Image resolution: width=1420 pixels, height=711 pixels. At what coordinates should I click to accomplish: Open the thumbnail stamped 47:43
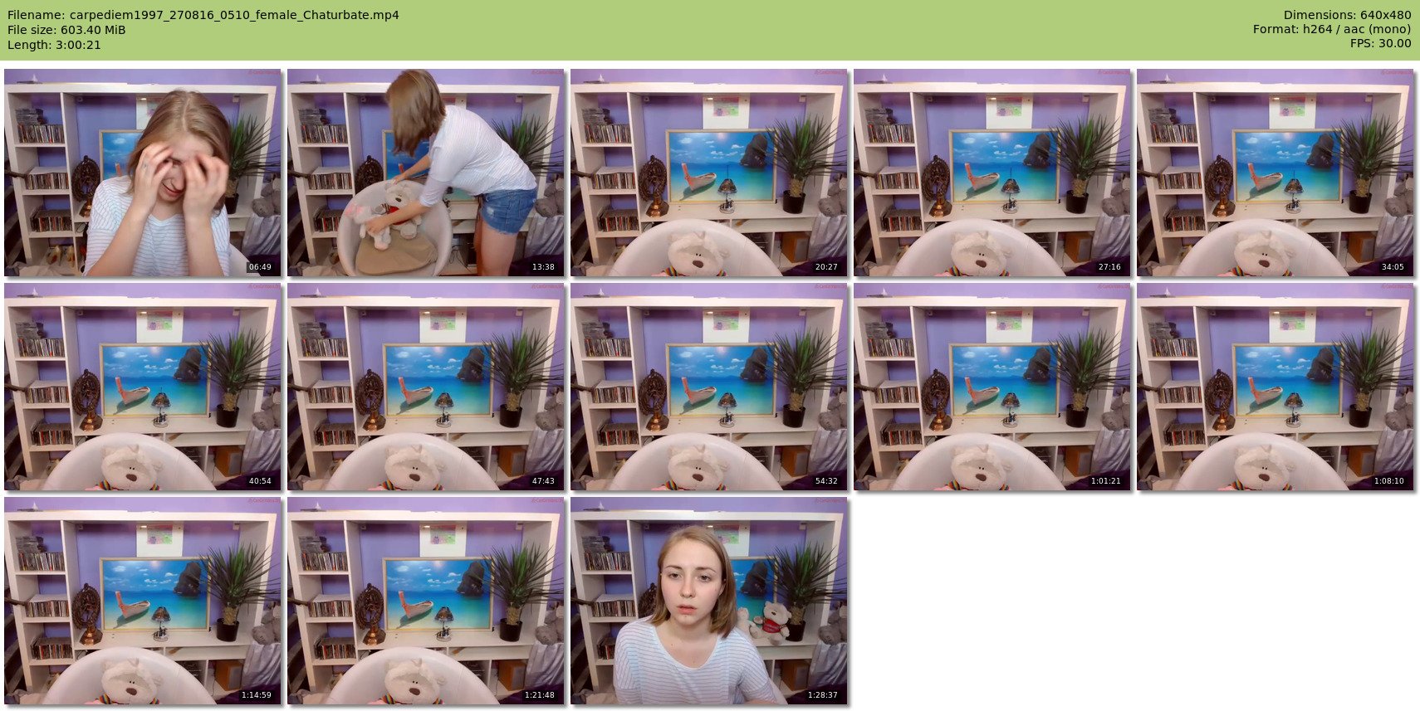click(x=426, y=387)
